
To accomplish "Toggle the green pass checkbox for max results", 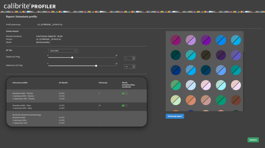I will pos(123,105).
